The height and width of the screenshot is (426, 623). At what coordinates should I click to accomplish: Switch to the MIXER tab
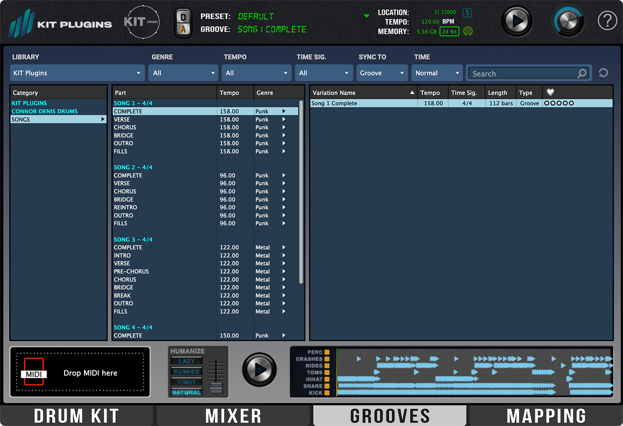click(x=233, y=415)
